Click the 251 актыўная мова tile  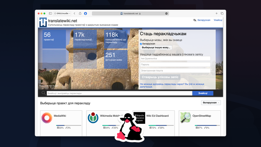(x=116, y=59)
